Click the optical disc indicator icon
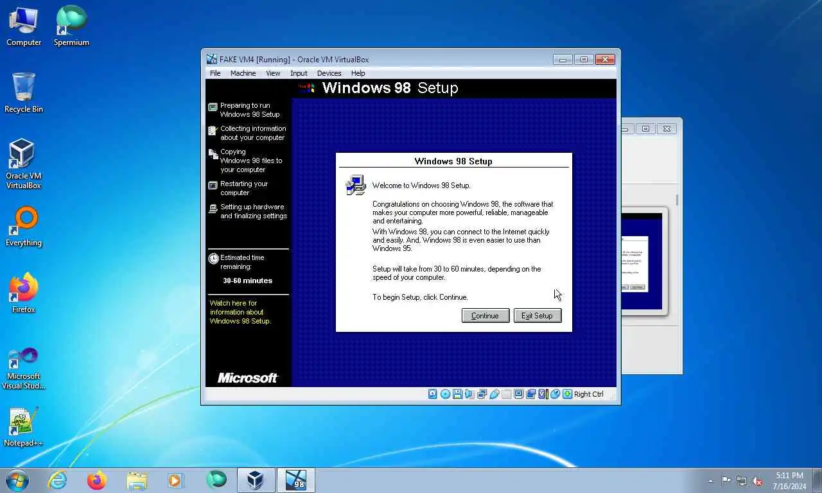This screenshot has height=493, width=822. (x=445, y=394)
